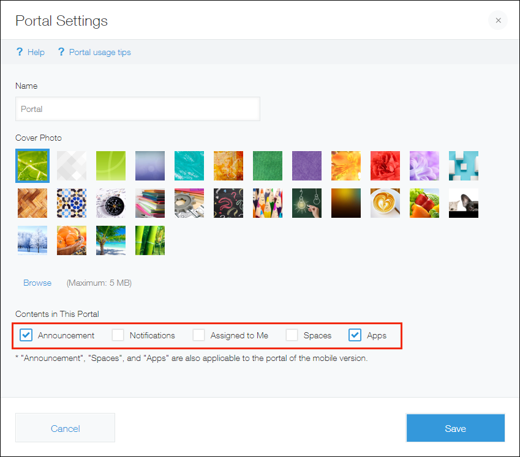Save the portal settings
520x457 pixels.
455,428
